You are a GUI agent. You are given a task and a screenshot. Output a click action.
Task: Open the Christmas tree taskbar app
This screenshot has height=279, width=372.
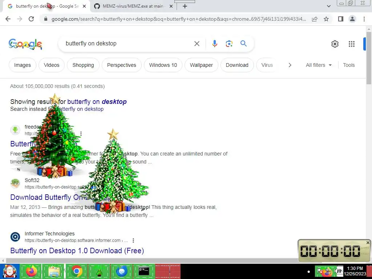click(100, 271)
